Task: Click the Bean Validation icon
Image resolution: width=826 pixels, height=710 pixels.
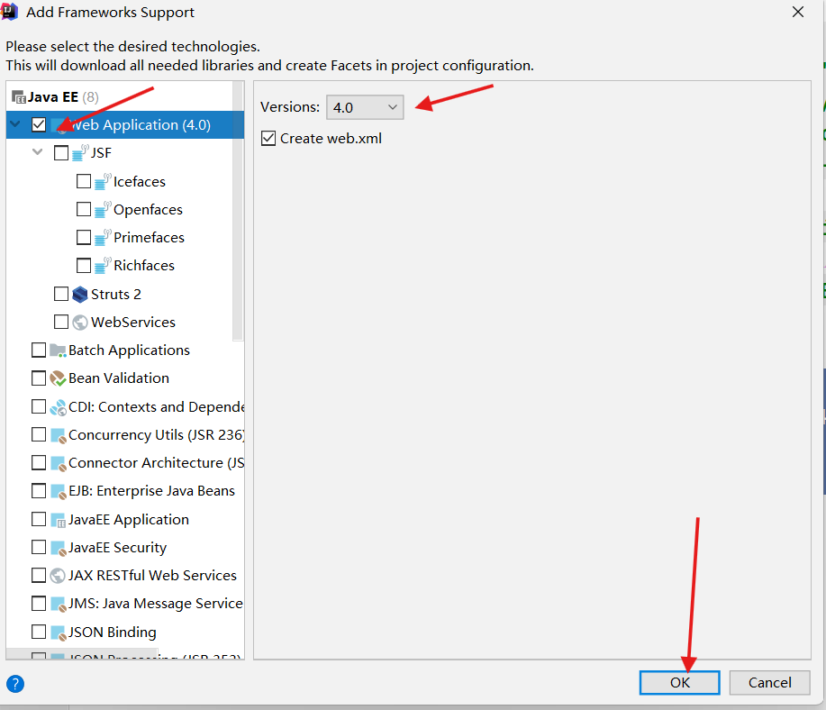Action: (x=58, y=378)
